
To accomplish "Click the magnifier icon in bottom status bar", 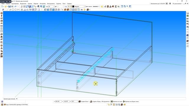I will (x=119, y=105).
